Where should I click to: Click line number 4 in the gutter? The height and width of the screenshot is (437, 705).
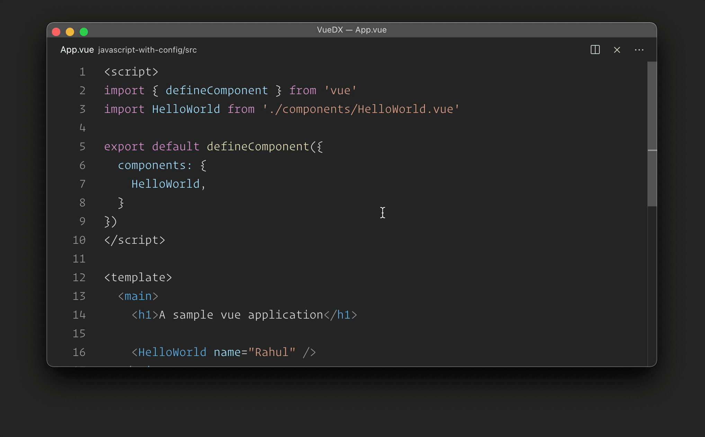point(82,128)
